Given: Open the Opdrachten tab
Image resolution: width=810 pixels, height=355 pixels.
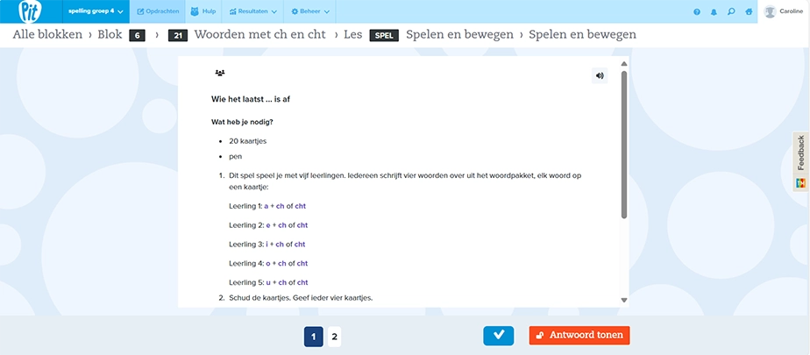Looking at the screenshot, I should 158,11.
